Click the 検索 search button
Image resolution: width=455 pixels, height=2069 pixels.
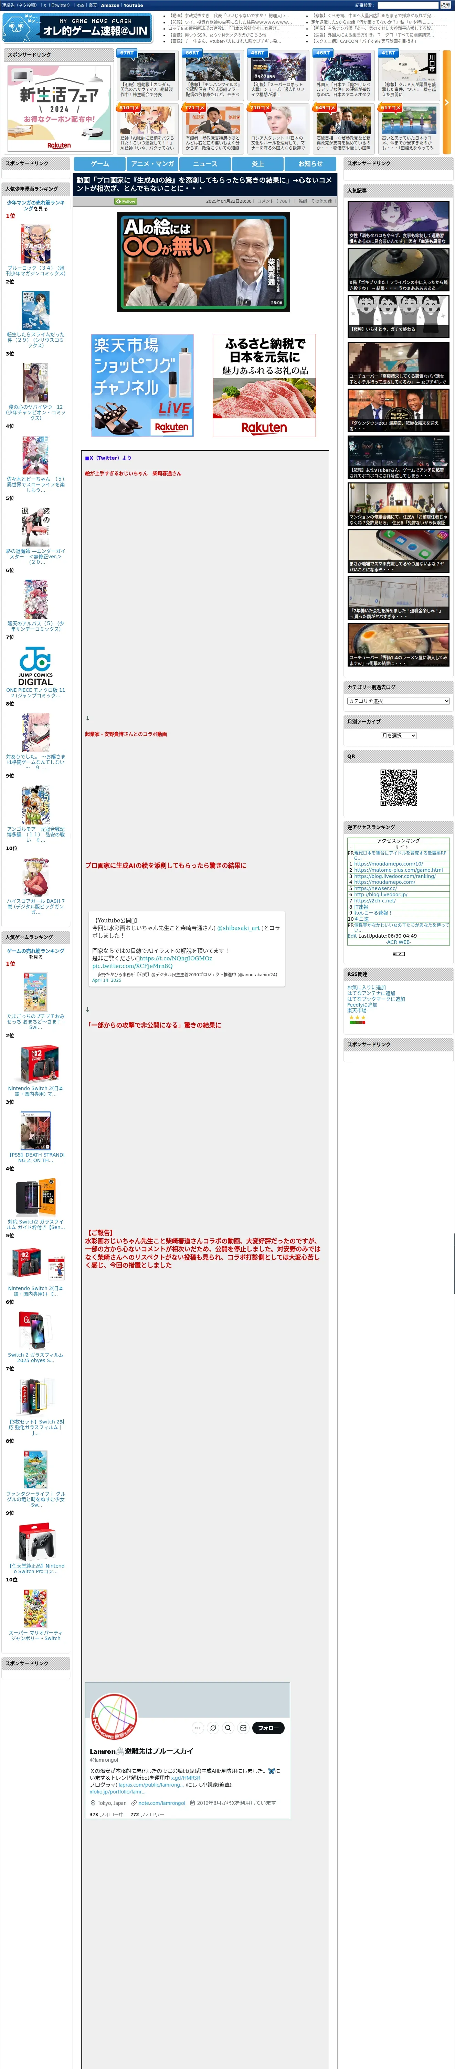(445, 5)
